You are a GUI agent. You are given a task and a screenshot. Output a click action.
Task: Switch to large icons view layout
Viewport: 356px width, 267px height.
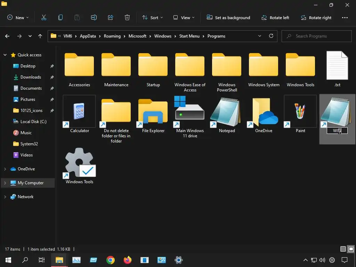click(x=351, y=249)
